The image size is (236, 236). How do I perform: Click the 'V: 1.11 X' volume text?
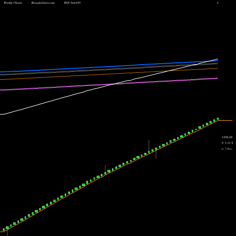(227, 143)
